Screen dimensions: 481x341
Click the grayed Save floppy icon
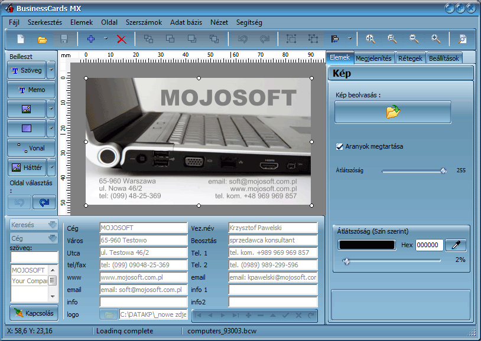[x=64, y=39]
